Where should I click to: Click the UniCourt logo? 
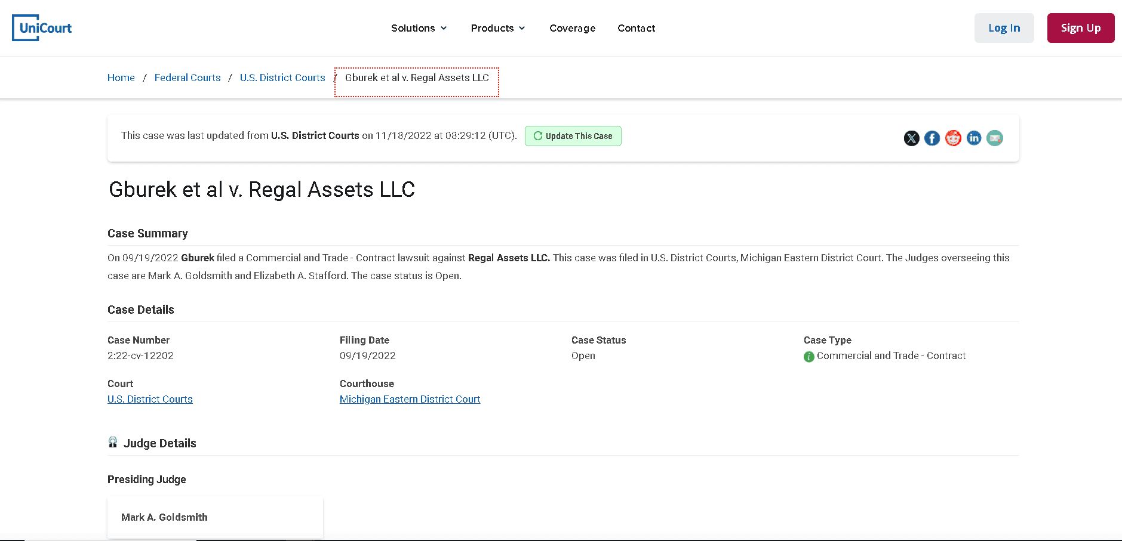click(x=42, y=28)
